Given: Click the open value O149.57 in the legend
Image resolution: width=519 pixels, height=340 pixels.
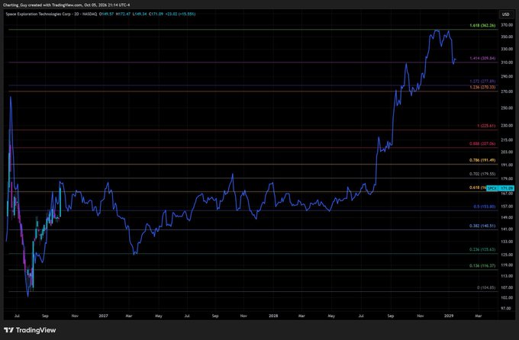Looking at the screenshot, I should 106,14.
